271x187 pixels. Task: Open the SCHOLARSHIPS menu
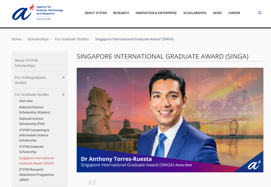click(195, 13)
